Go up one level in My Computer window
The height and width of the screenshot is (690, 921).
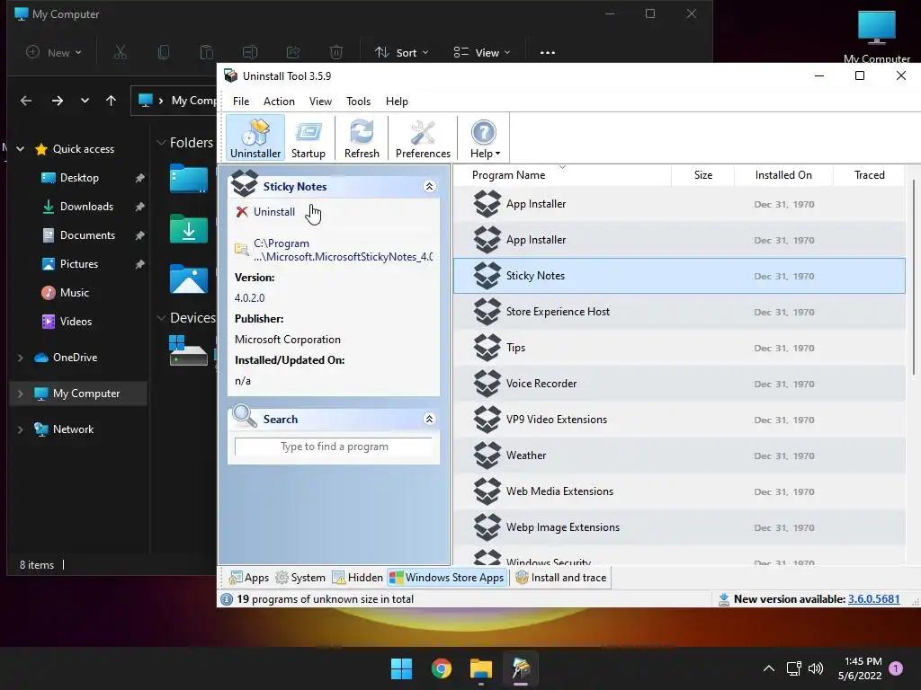point(111,101)
